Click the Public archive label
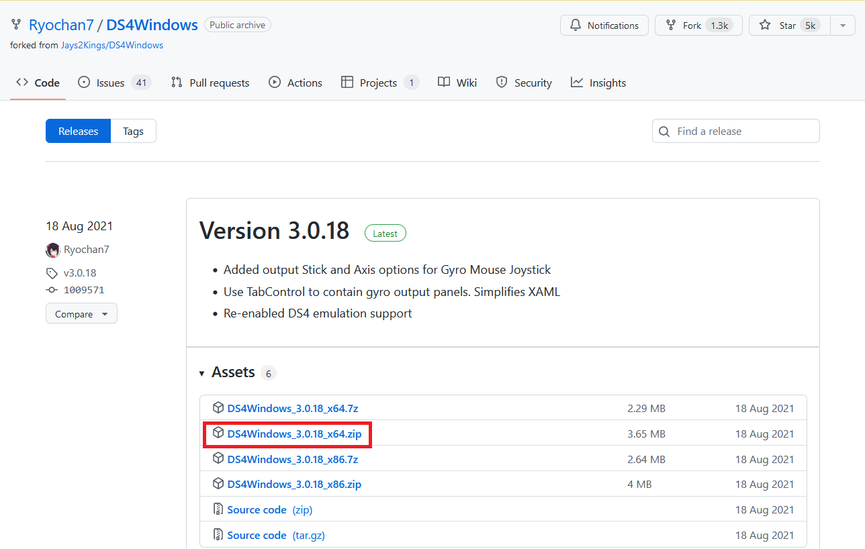Image resolution: width=865 pixels, height=549 pixels. click(238, 25)
